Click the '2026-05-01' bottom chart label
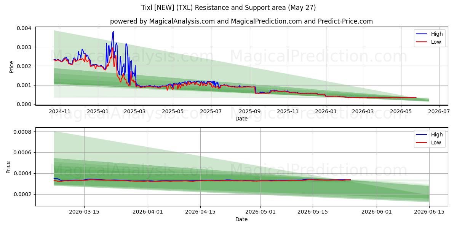The width and height of the screenshot is (457, 228). [260, 212]
